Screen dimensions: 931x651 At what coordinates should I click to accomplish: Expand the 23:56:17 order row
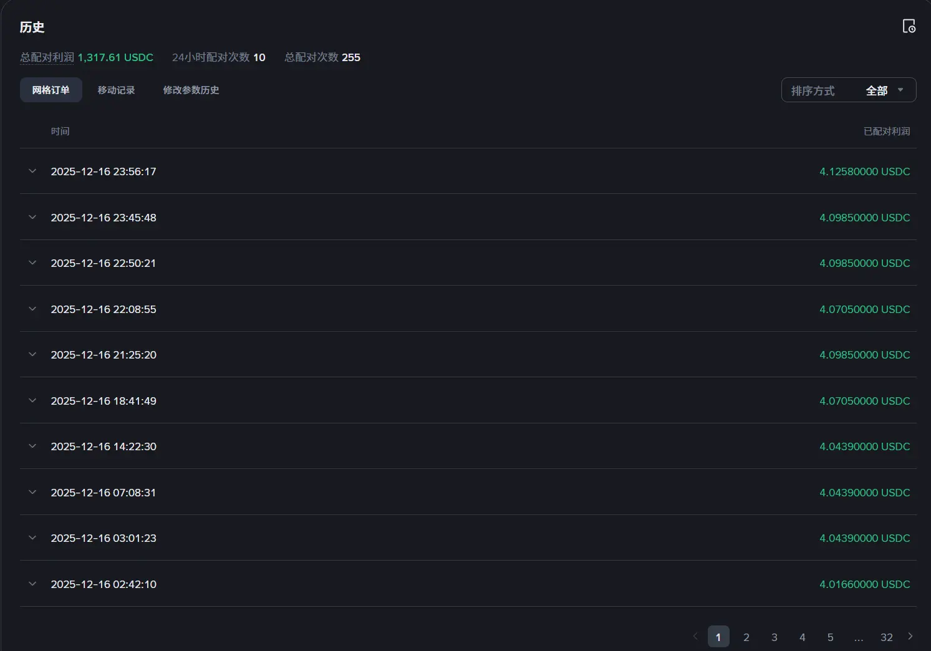point(32,171)
